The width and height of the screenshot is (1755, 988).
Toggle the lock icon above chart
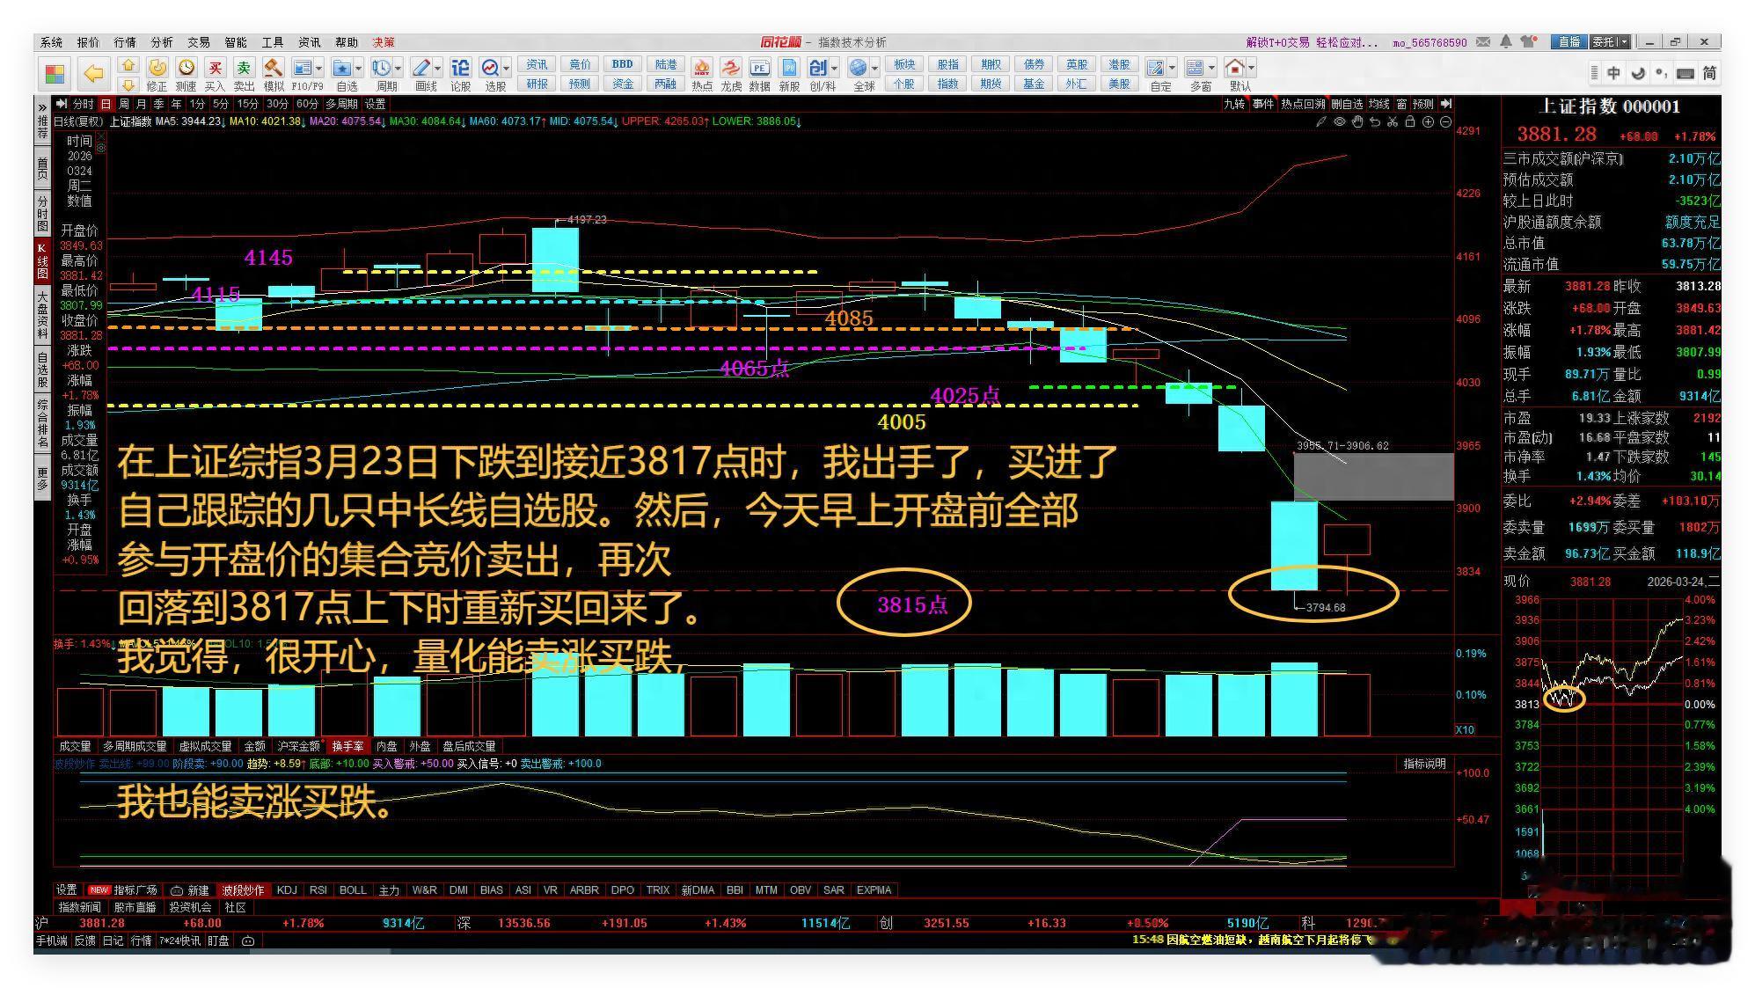click(x=1410, y=122)
